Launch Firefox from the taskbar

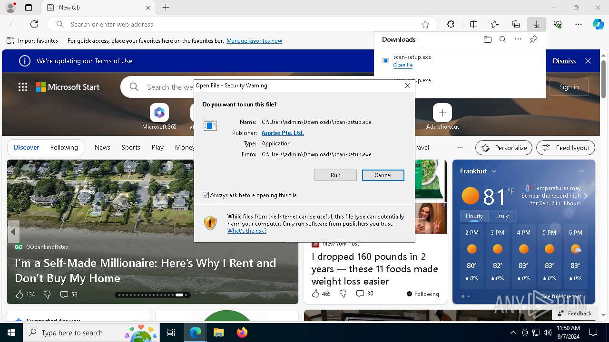[242, 332]
